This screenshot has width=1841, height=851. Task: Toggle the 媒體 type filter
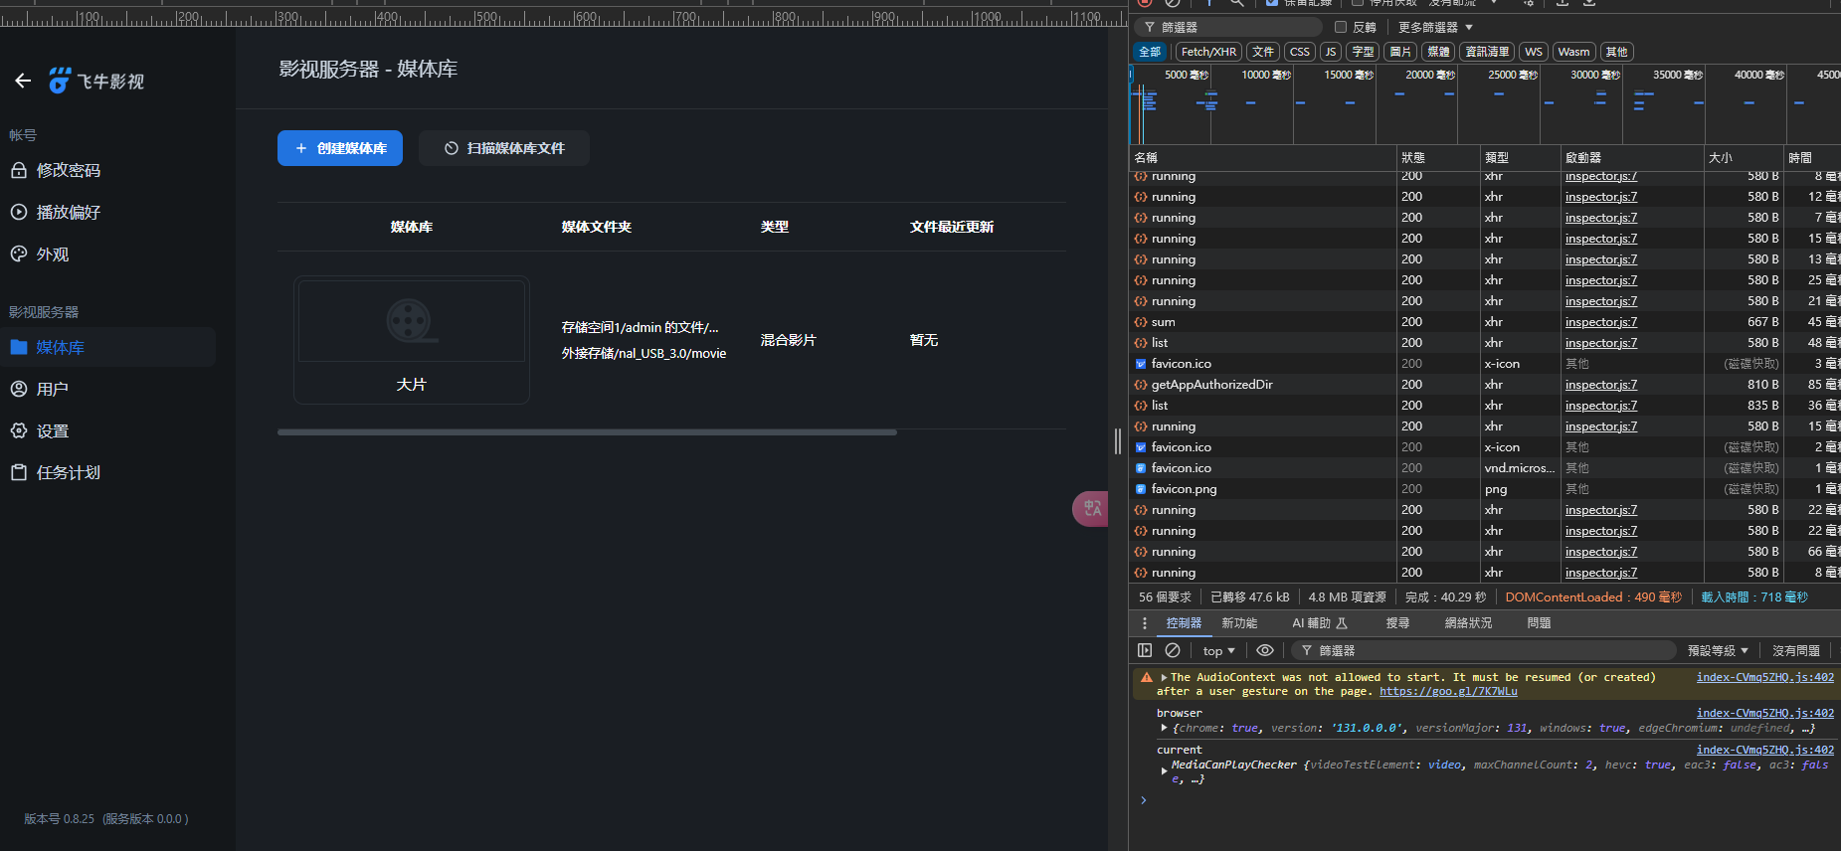[1438, 52]
